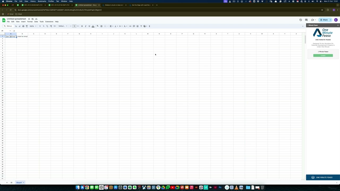
Task: Open the Chrome History menu
Action: click(33, 1)
